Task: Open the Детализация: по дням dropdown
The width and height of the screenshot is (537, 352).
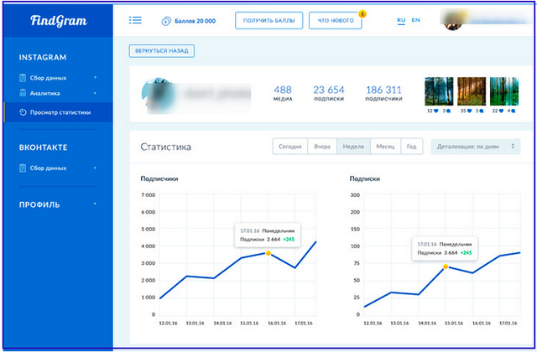Action: (x=474, y=147)
